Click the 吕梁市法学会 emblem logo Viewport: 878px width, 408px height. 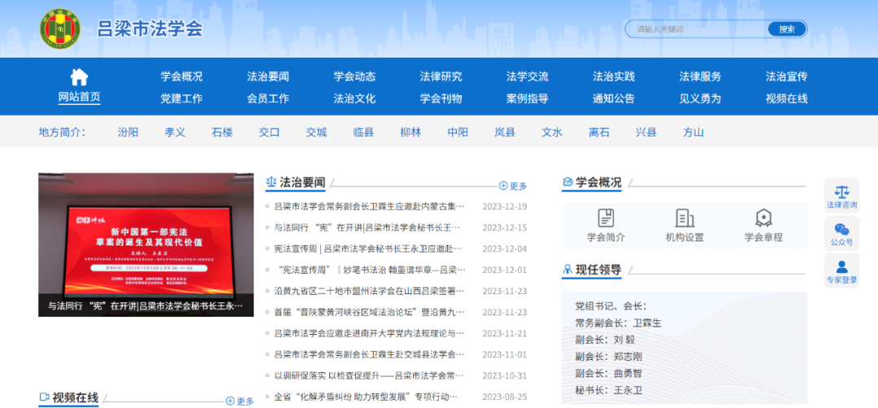tap(61, 29)
